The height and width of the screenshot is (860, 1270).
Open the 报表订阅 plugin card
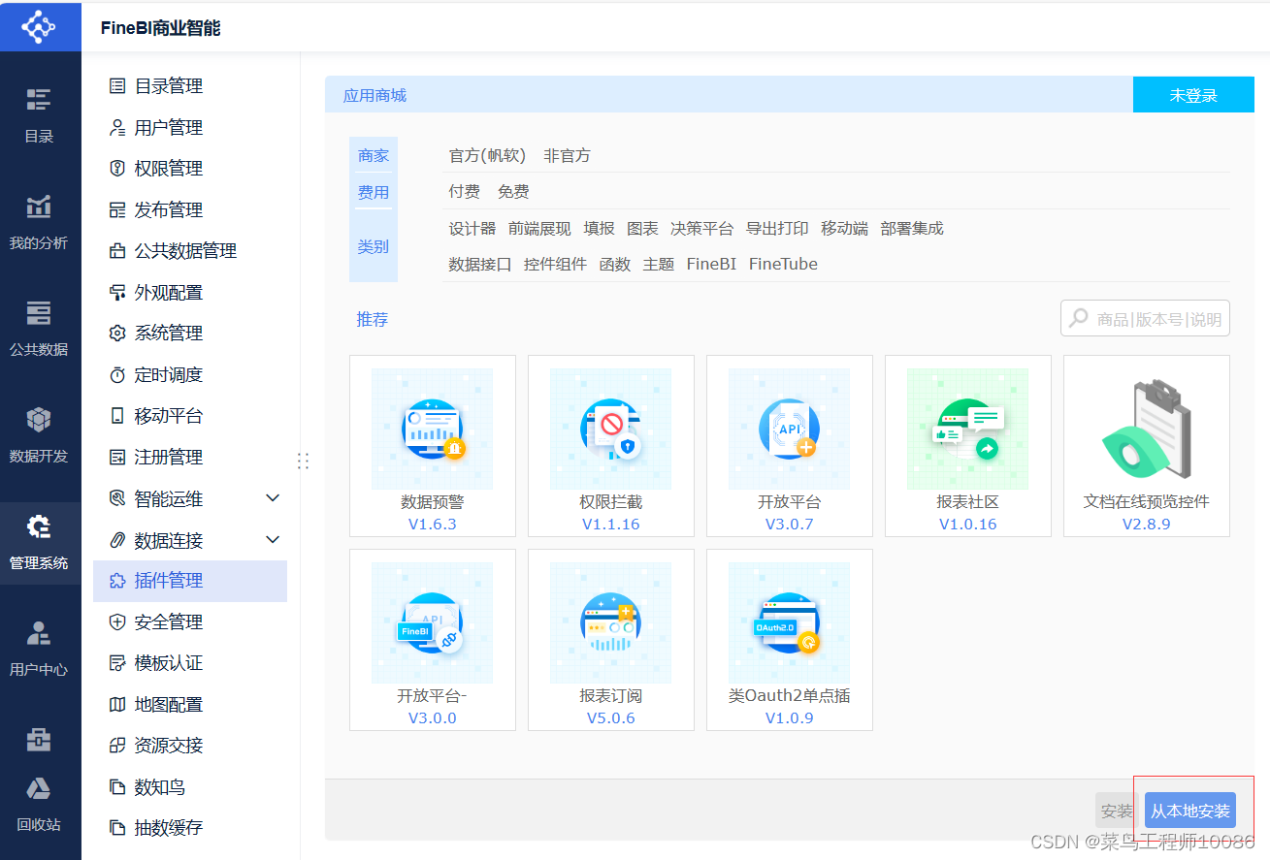(x=611, y=640)
